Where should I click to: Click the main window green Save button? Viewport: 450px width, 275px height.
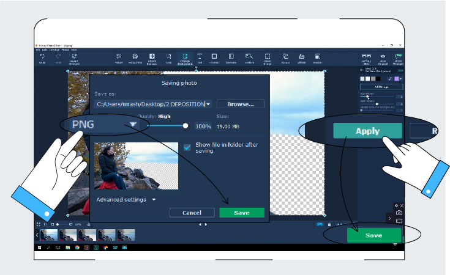374,235
